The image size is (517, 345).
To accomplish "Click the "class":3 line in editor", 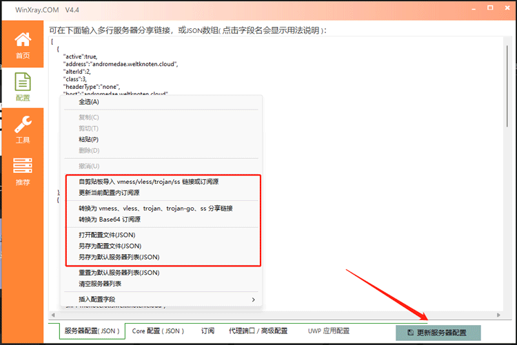I will tap(75, 79).
